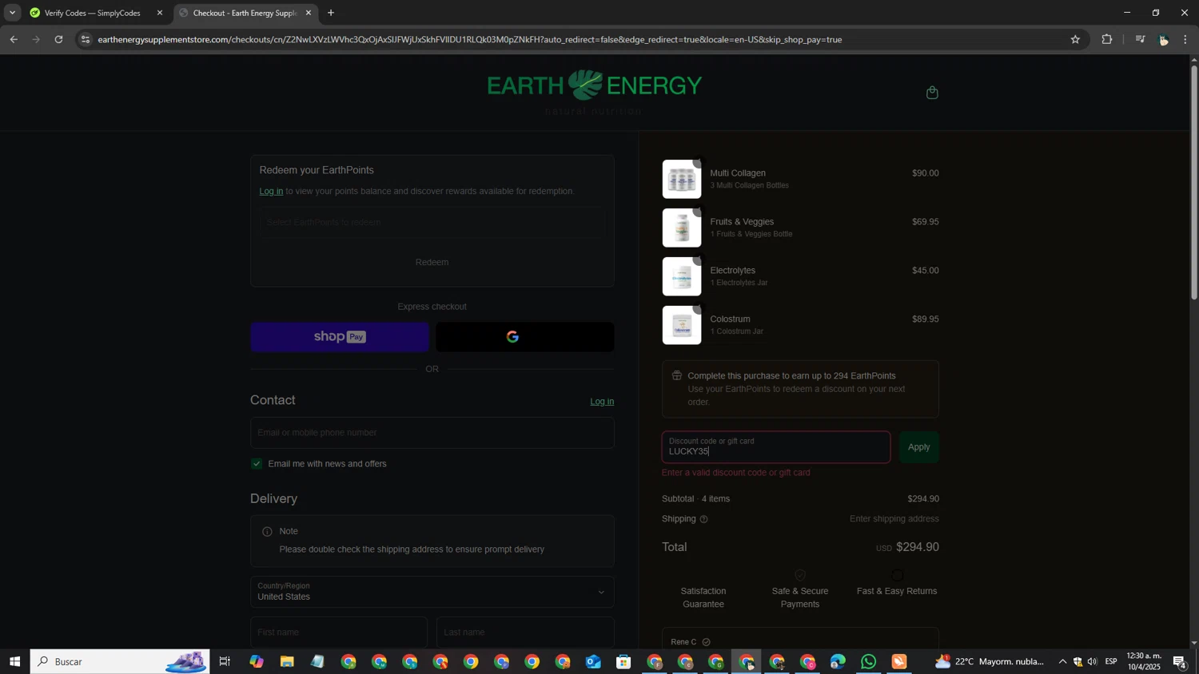
Task: Click the Multi Collagen product thumbnail
Action: (x=682, y=179)
